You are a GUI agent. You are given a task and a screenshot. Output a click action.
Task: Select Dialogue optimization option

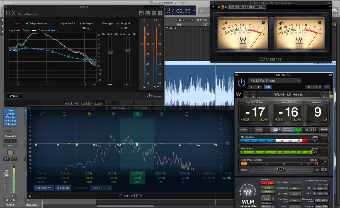tap(80, 23)
